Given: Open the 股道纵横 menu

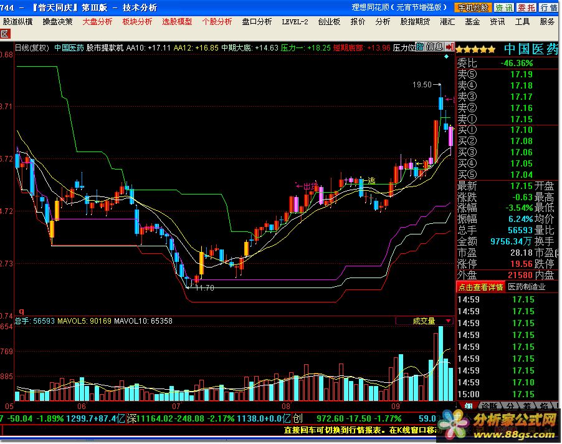Looking at the screenshot, I should coord(18,22).
